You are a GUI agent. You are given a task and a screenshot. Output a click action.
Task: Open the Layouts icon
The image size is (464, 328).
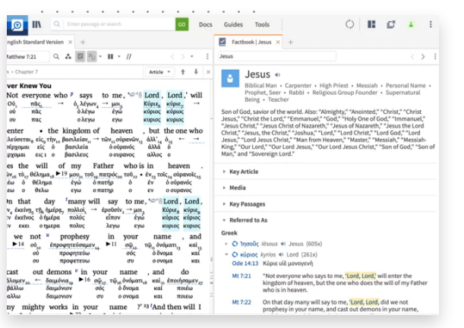371,24
